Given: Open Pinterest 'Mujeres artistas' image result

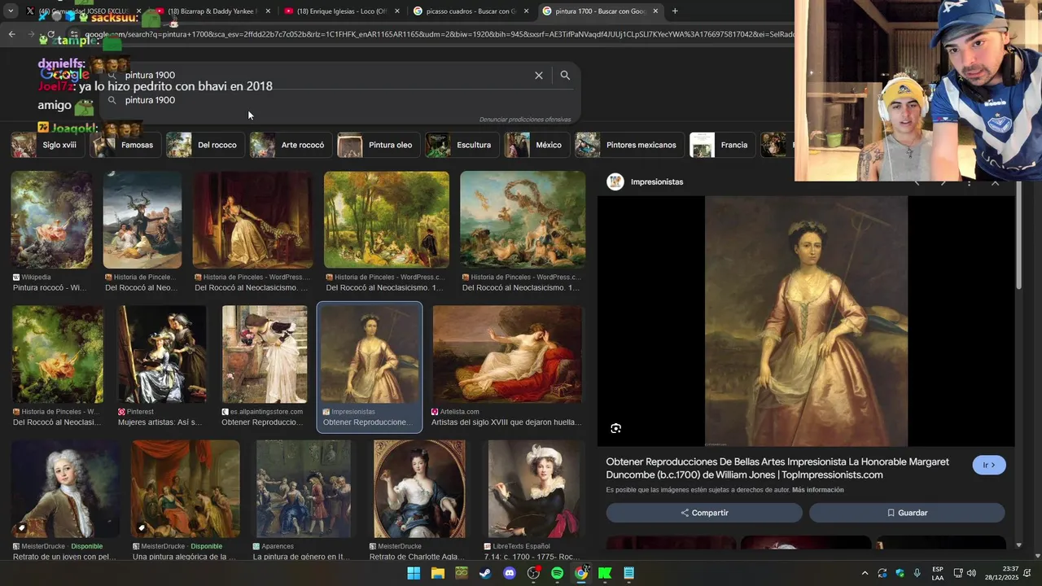Looking at the screenshot, I should point(162,354).
